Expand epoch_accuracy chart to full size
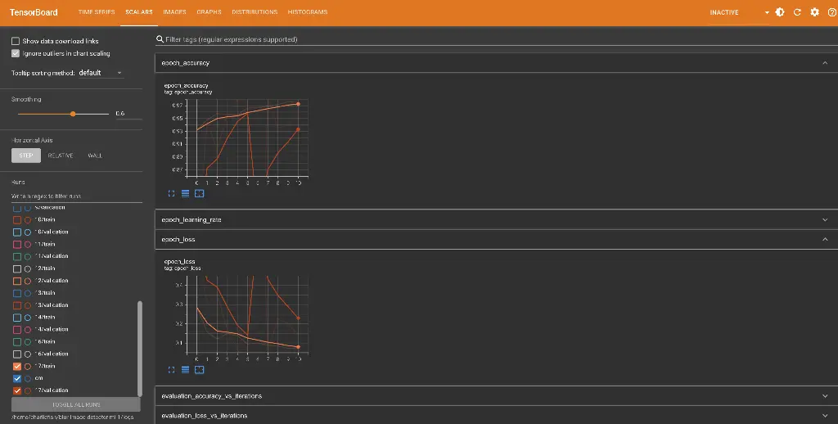 click(x=172, y=194)
